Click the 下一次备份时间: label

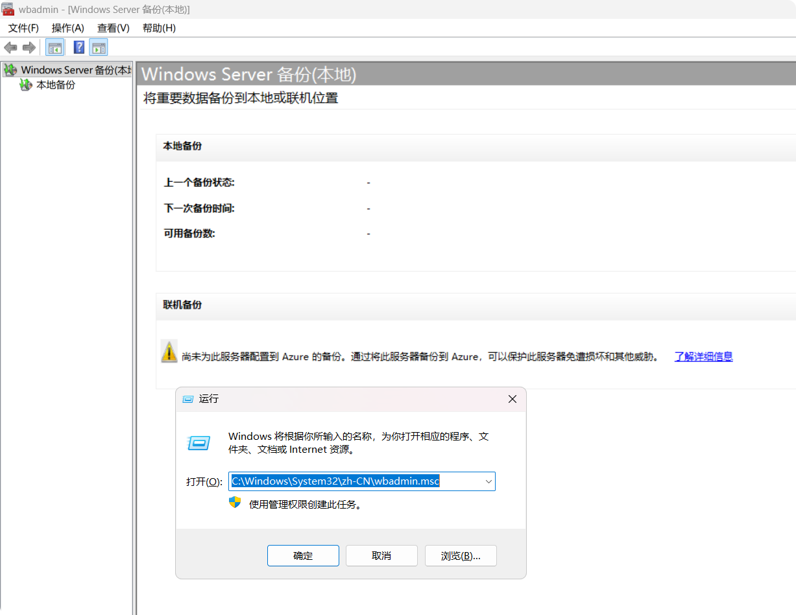point(199,208)
